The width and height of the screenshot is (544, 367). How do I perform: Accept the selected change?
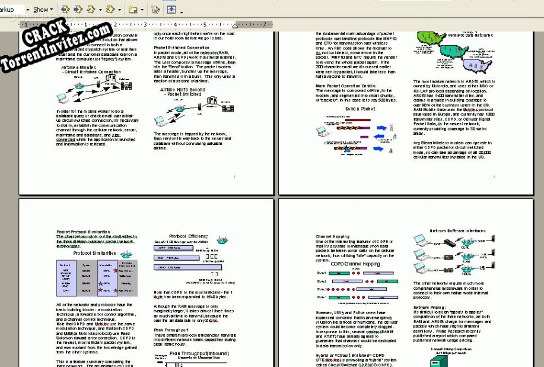(x=91, y=10)
